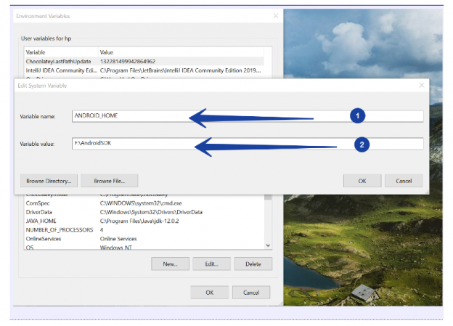Close the Environment Variables window
Image resolution: width=453 pixels, height=326 pixels.
coord(275,15)
